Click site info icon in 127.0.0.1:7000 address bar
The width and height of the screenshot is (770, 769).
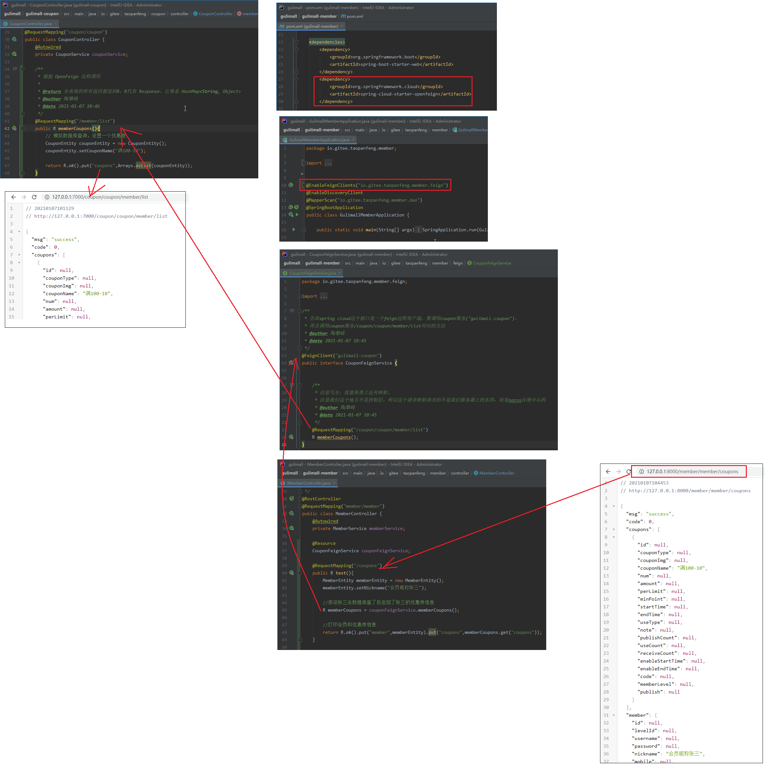click(x=47, y=198)
